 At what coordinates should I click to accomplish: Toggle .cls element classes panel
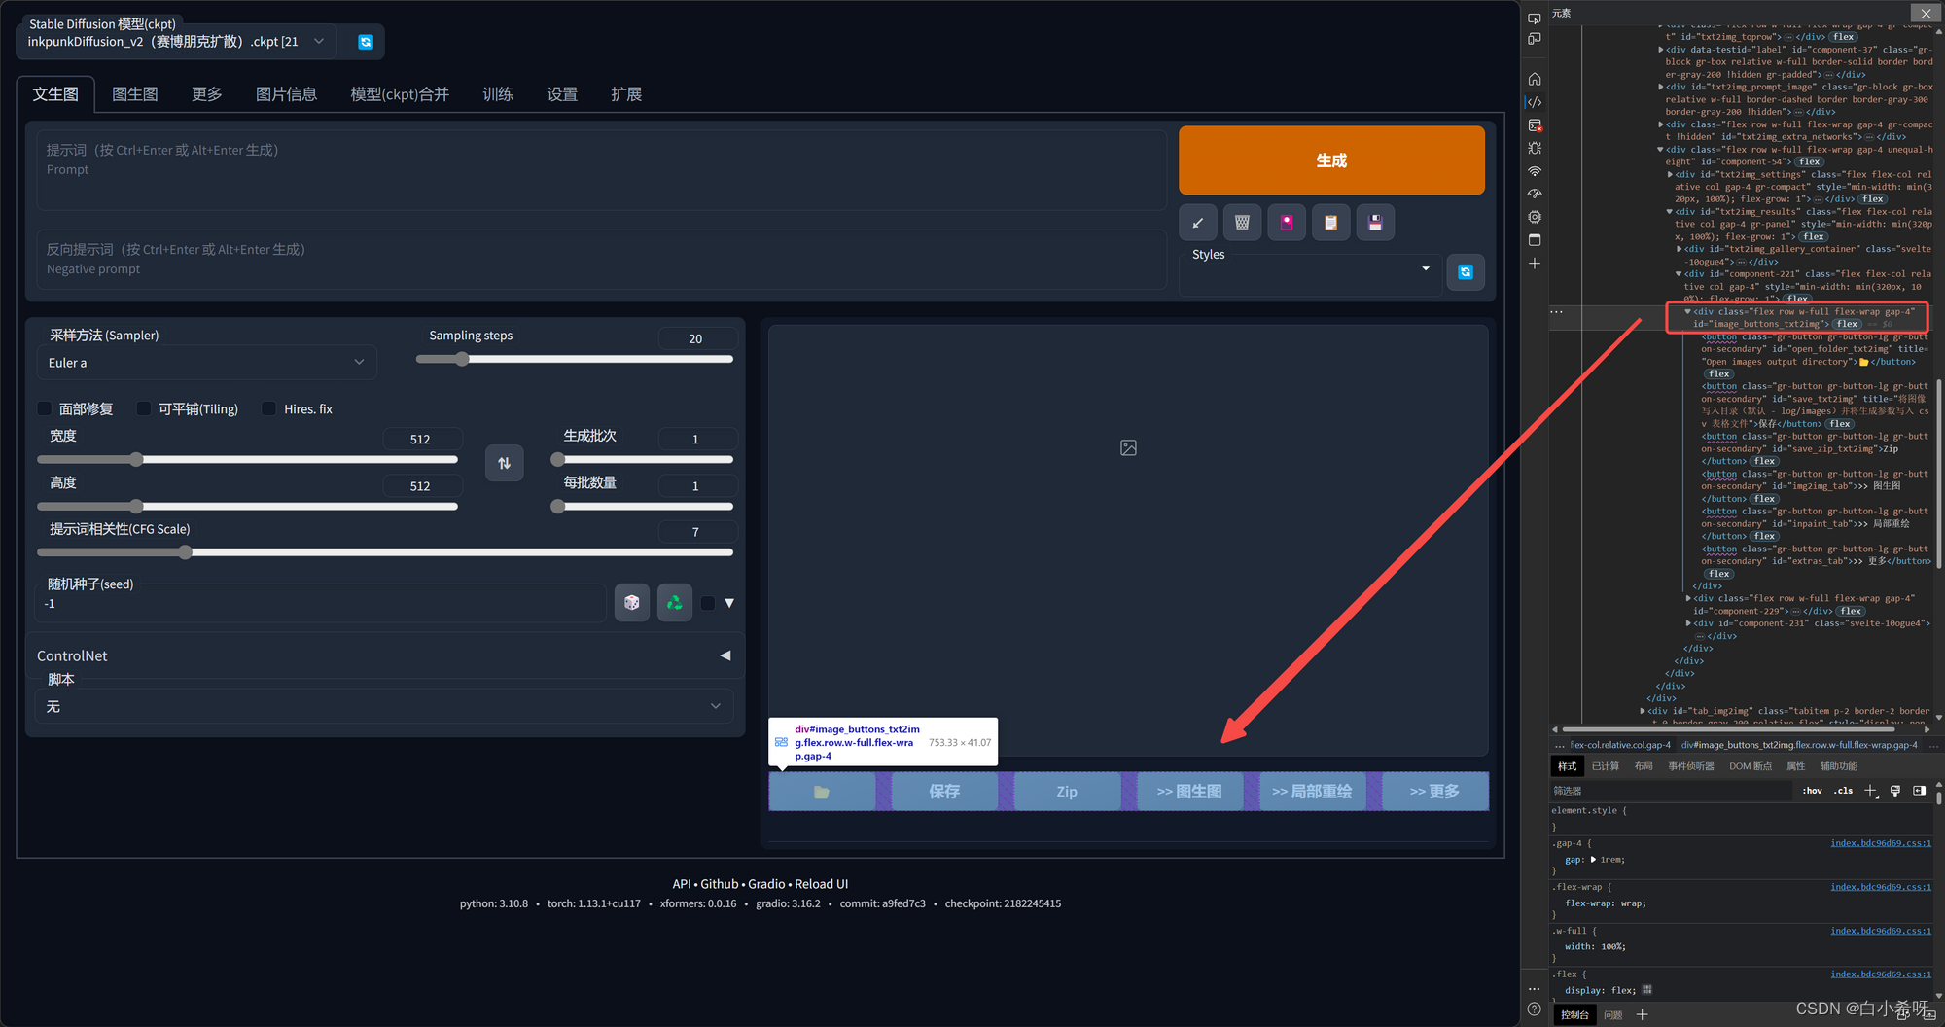coord(1843,791)
